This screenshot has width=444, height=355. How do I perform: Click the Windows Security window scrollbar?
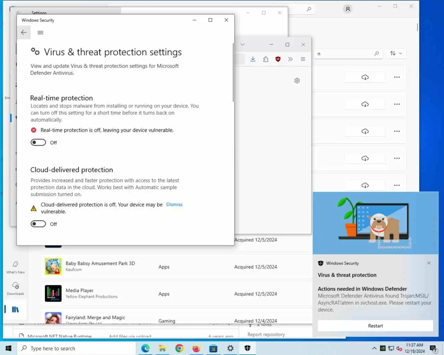[x=233, y=72]
